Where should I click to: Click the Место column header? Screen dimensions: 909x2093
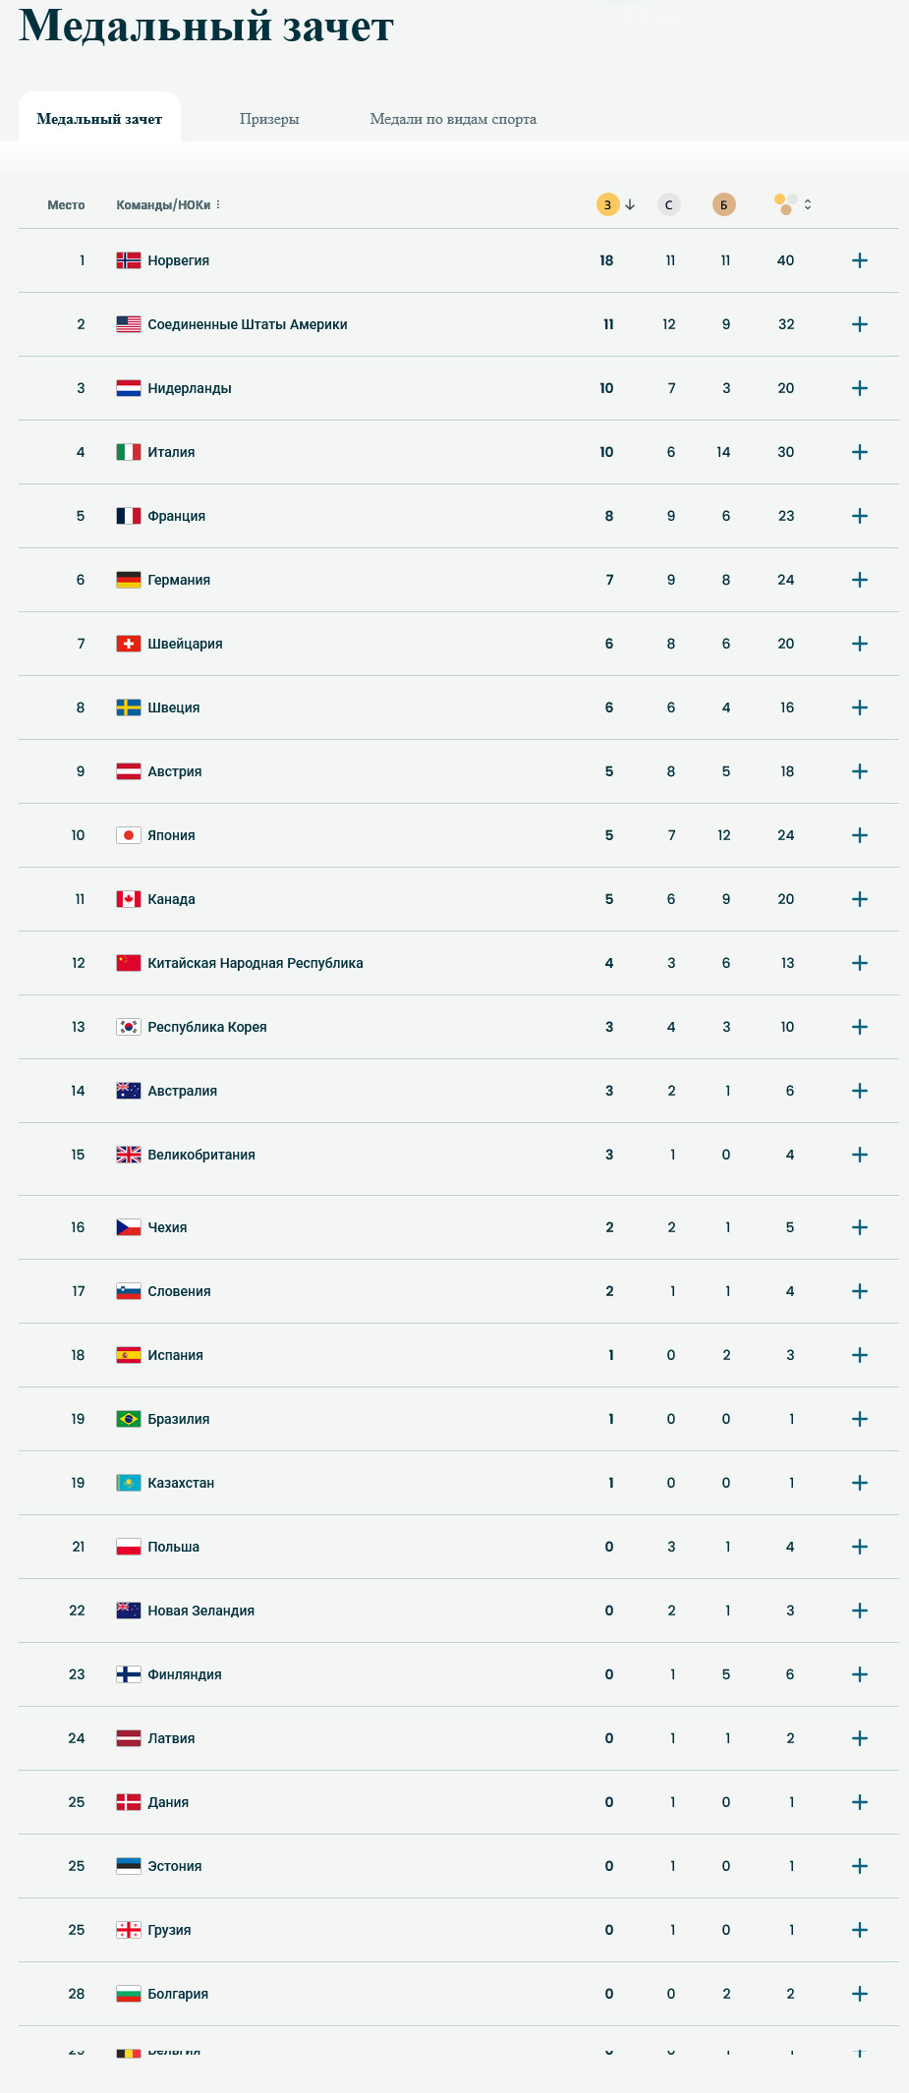point(66,204)
